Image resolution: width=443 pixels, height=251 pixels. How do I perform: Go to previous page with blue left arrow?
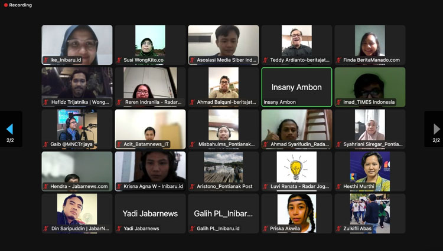pos(10,129)
